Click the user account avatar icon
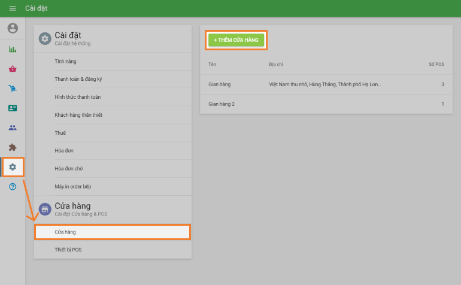 click(x=13, y=28)
